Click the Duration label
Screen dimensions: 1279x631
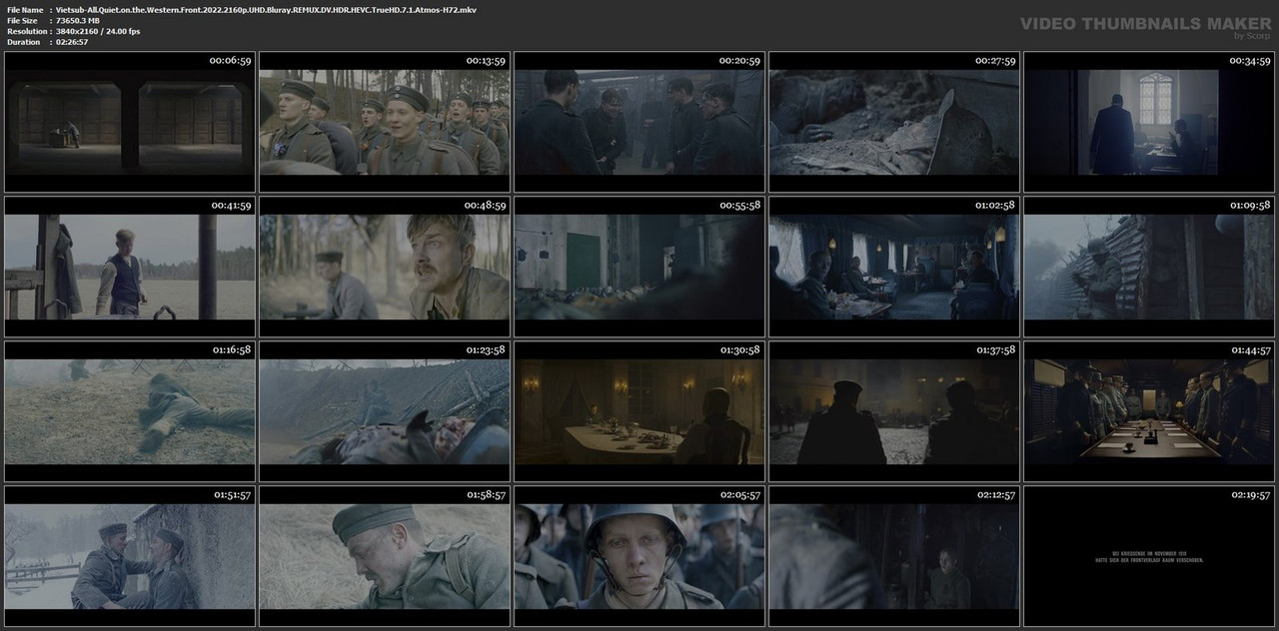[23, 42]
